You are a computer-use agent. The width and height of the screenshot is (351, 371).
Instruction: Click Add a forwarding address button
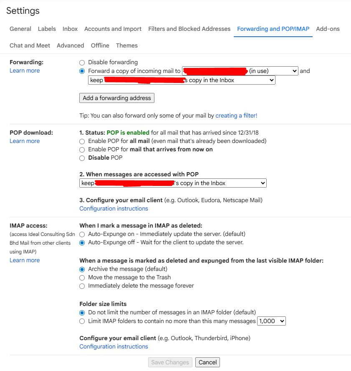point(117,98)
